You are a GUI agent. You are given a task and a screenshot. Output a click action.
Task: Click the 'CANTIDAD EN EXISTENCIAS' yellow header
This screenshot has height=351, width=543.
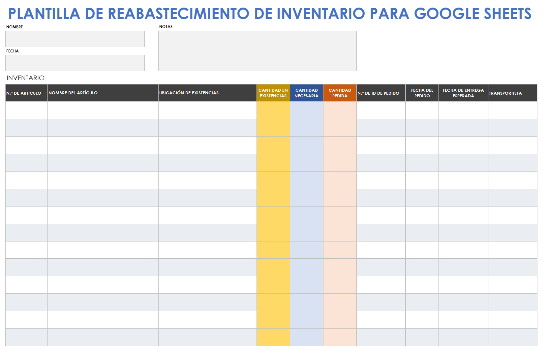point(273,93)
